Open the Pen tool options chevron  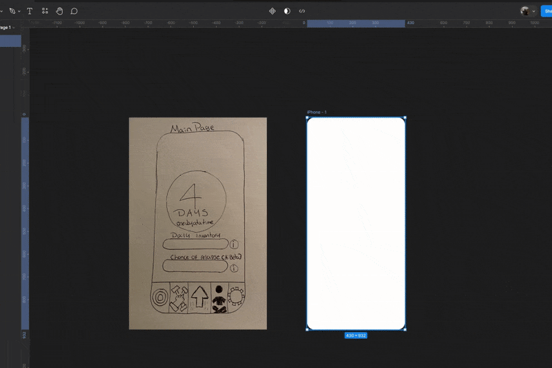click(19, 12)
